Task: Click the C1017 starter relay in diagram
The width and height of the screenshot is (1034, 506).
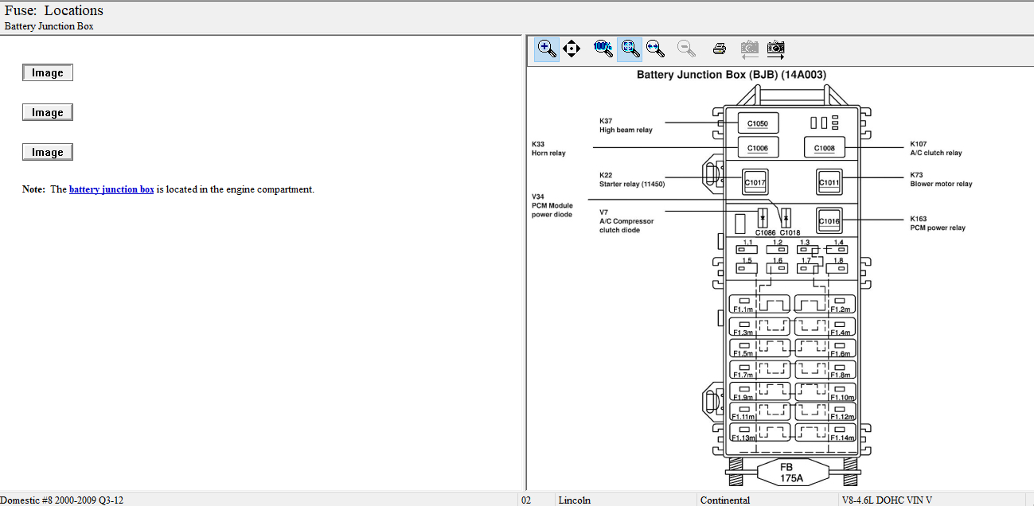Action: pos(755,182)
